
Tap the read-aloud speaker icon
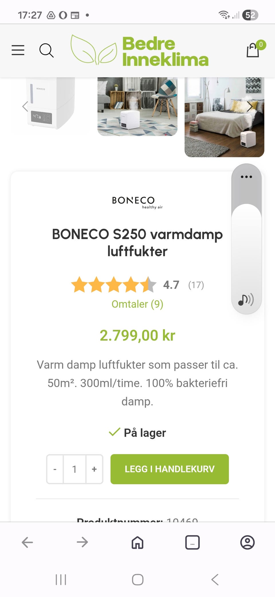pos(246,300)
